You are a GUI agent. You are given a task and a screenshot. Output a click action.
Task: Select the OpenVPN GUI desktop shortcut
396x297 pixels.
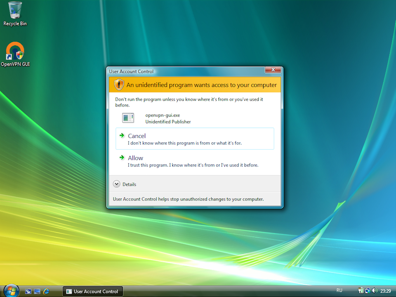[x=15, y=54]
